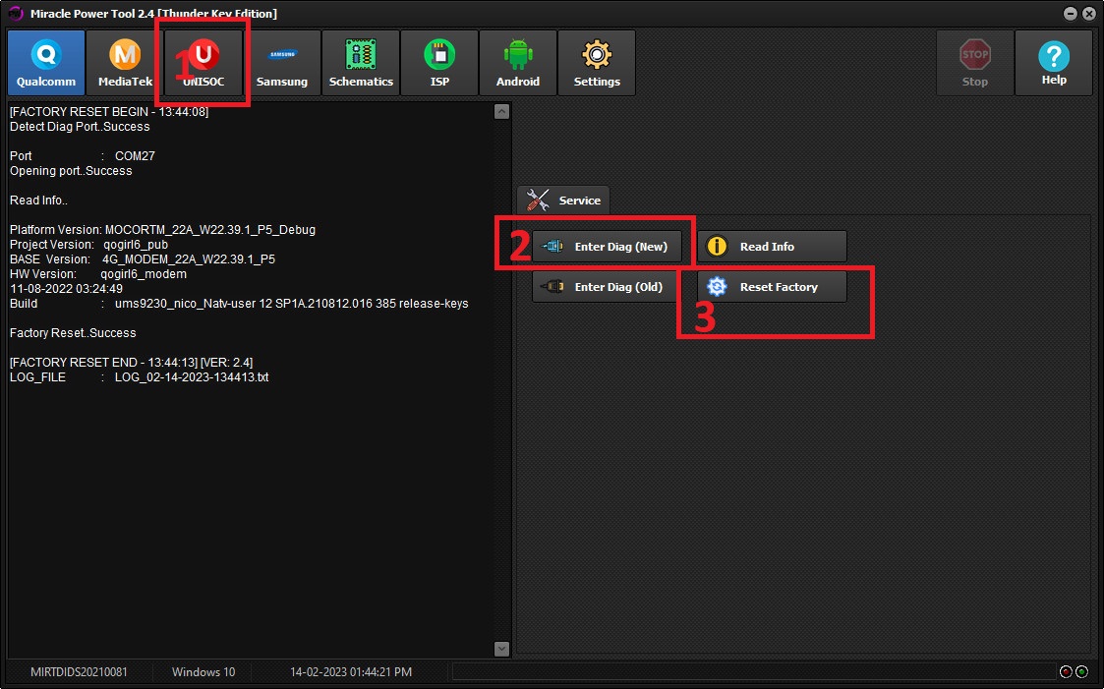Image resolution: width=1104 pixels, height=689 pixels.
Task: Click the date and time in status bar
Action: tap(351, 672)
